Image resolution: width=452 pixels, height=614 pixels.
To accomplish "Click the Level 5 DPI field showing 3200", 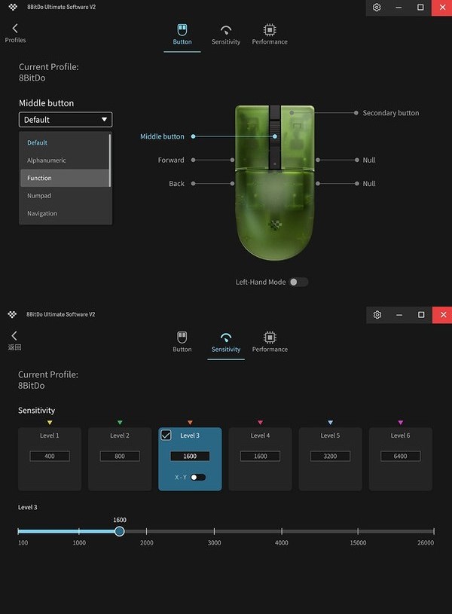I will pos(330,457).
